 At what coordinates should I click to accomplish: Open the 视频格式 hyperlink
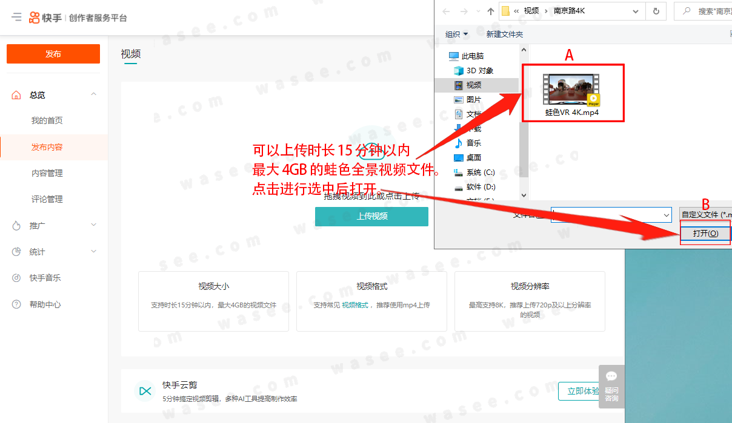click(x=354, y=305)
